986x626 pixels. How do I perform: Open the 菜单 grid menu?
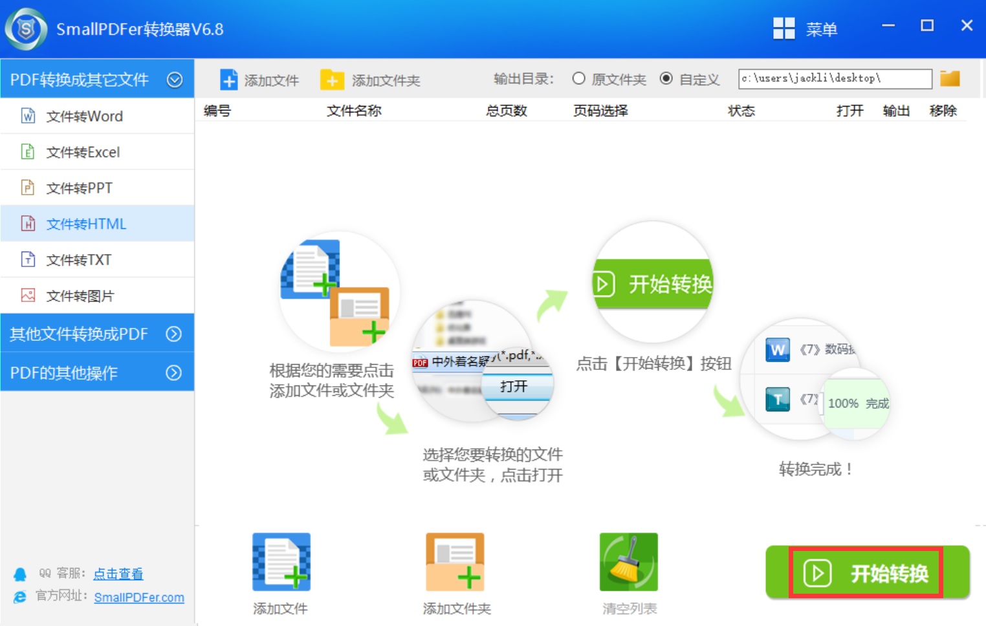(805, 28)
